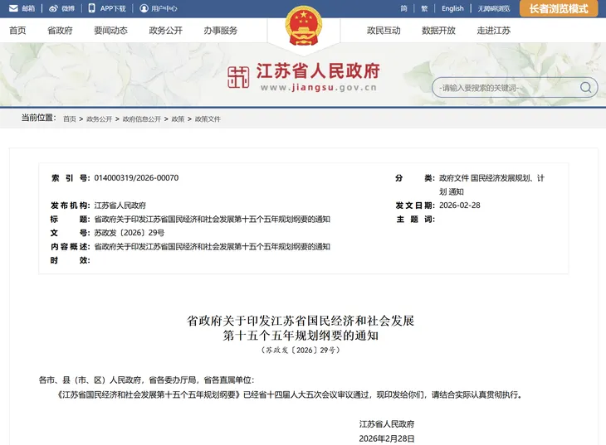Expand the 走进江苏 navigation menu
The width and height of the screenshot is (606, 445).
[x=493, y=31]
